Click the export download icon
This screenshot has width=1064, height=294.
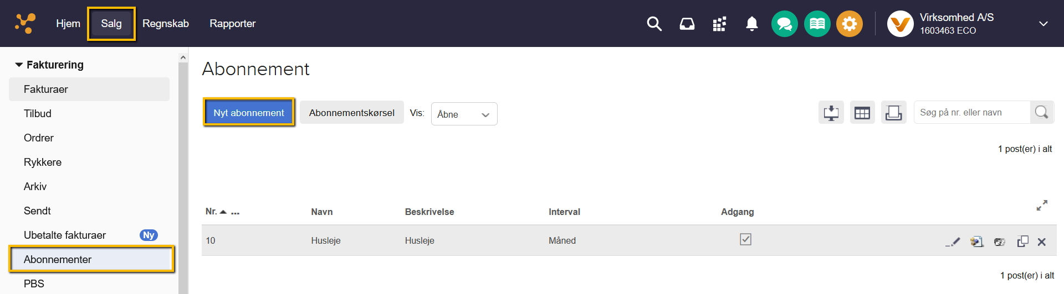coord(831,113)
